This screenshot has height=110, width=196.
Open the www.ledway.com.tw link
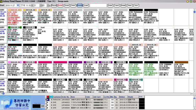click(x=16, y=108)
